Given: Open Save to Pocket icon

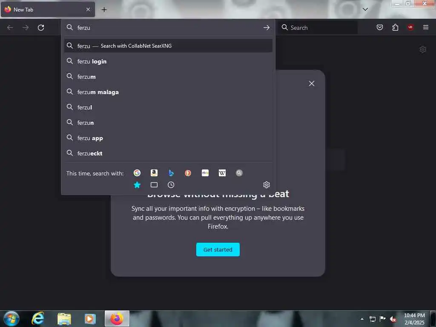Looking at the screenshot, I should (379, 27).
